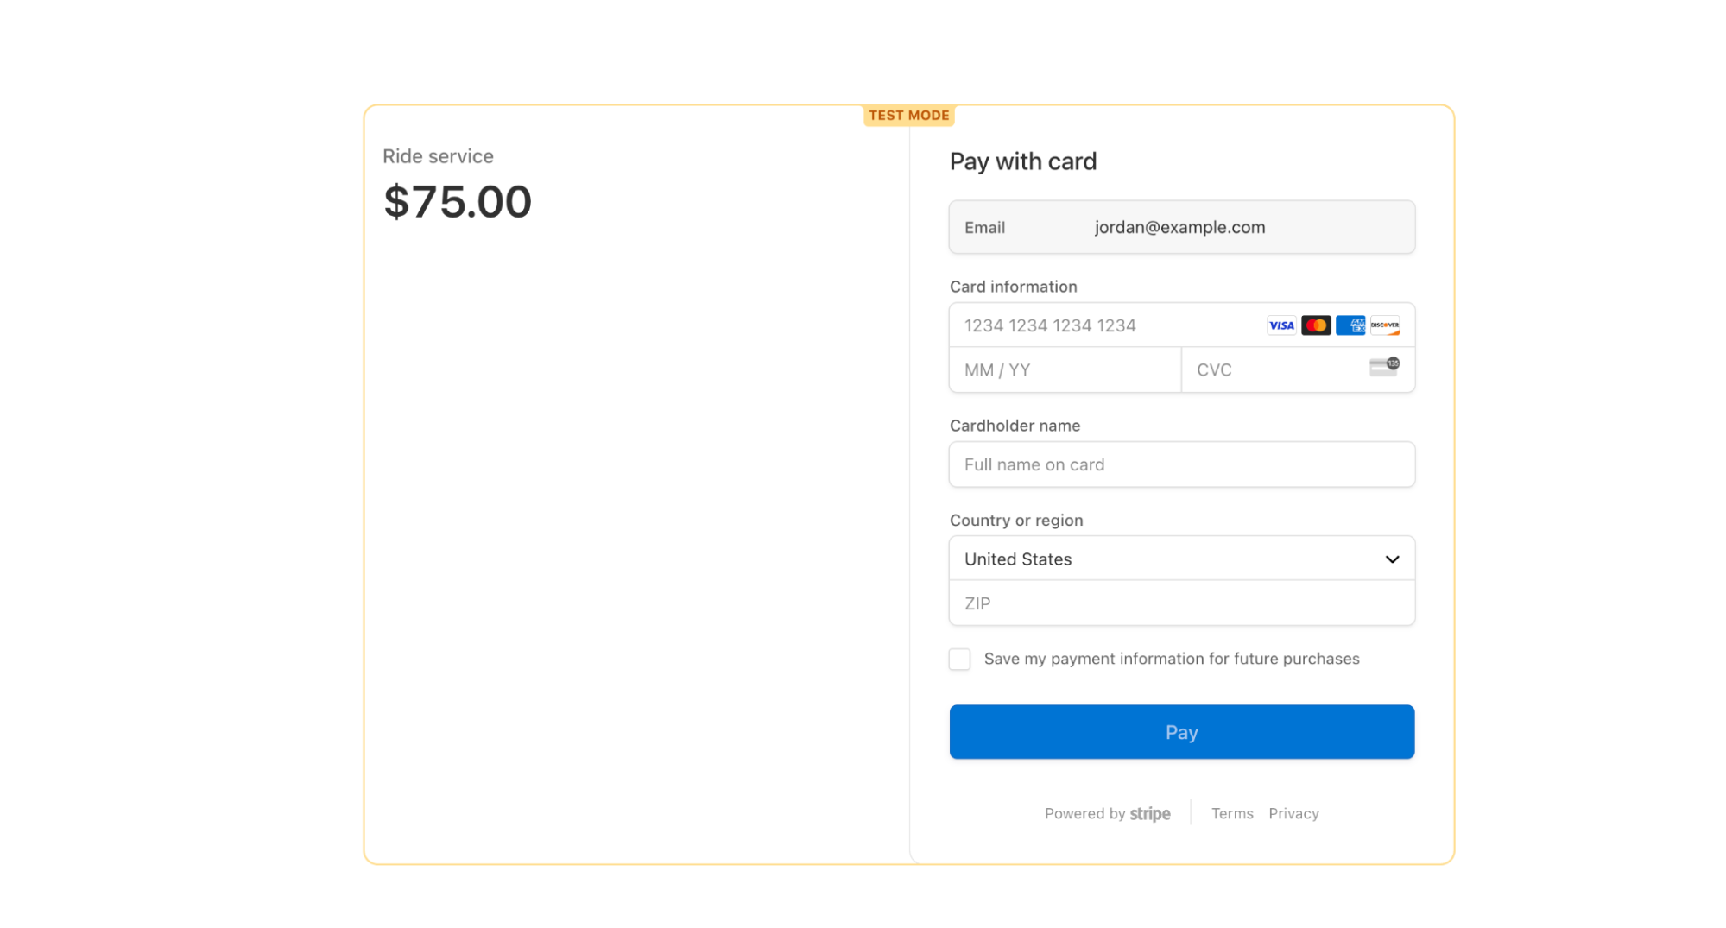This screenshot has width=1726, height=928.
Task: Click the TEST MODE badge
Action: pos(908,116)
